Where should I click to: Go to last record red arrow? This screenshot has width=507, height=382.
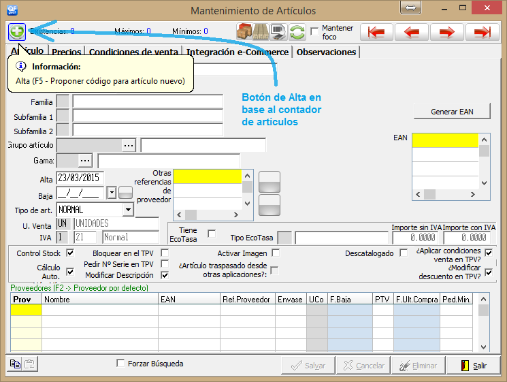pyautogui.click(x=482, y=32)
